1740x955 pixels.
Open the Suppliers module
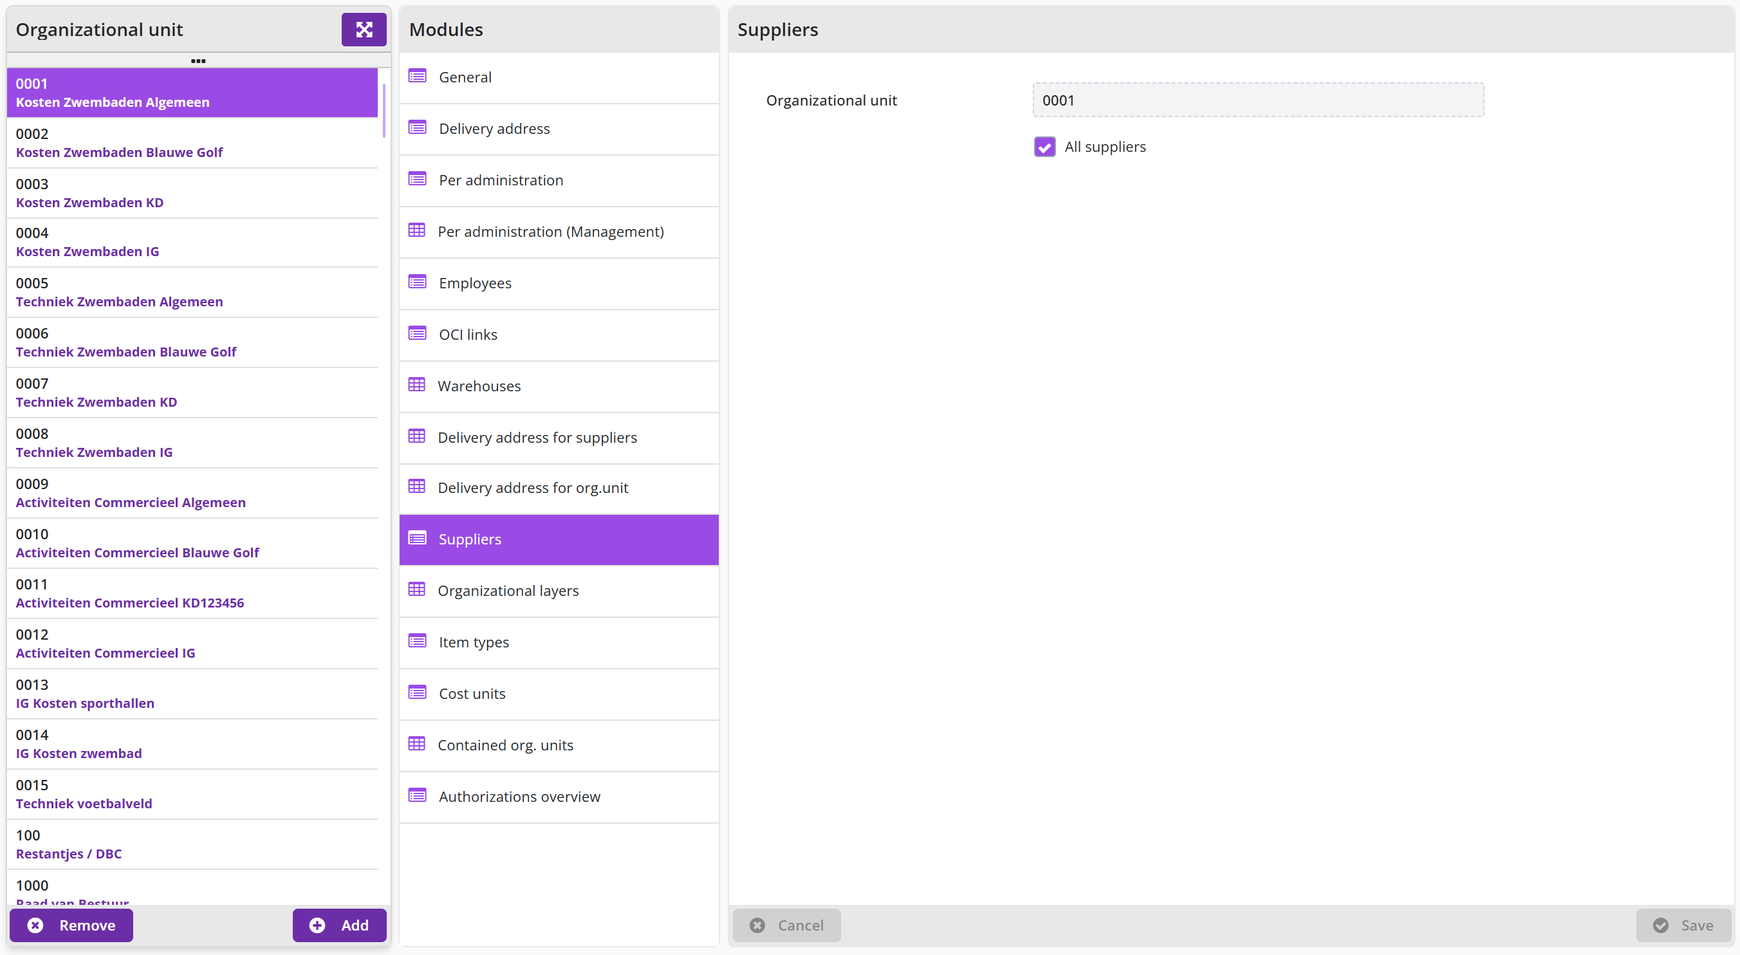559,539
